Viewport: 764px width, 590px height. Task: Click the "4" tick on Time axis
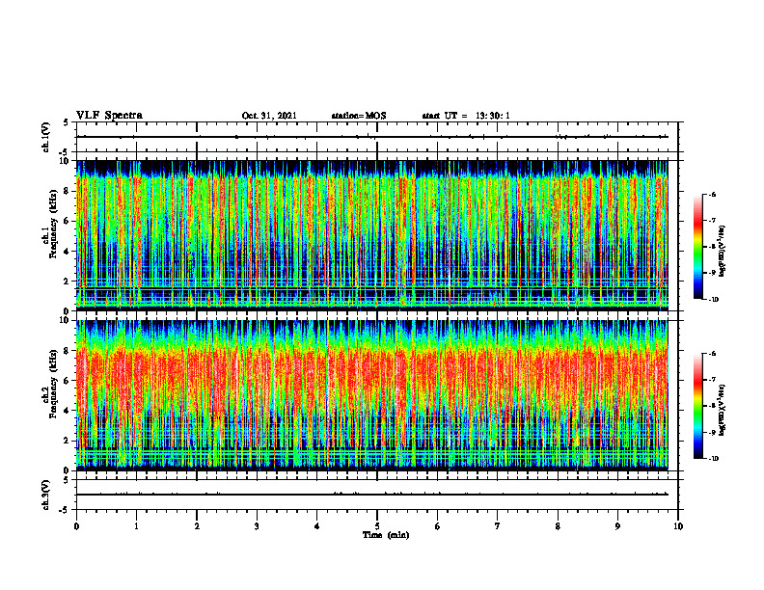tap(317, 526)
